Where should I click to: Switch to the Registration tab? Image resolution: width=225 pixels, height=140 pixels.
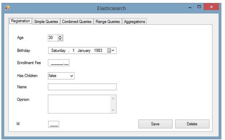coord(20,21)
